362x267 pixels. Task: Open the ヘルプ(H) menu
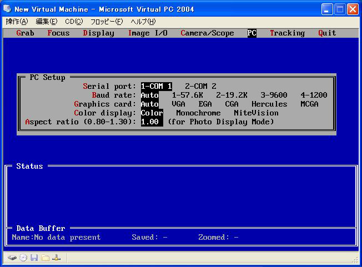coord(143,22)
